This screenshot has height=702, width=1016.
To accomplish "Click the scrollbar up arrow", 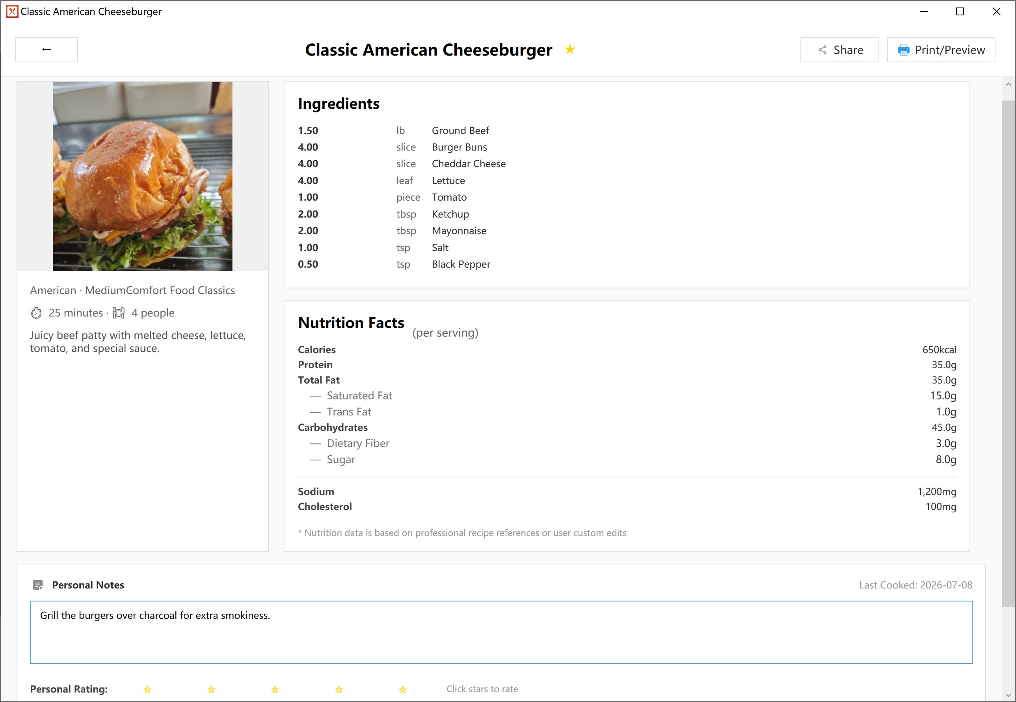I will [x=1008, y=84].
